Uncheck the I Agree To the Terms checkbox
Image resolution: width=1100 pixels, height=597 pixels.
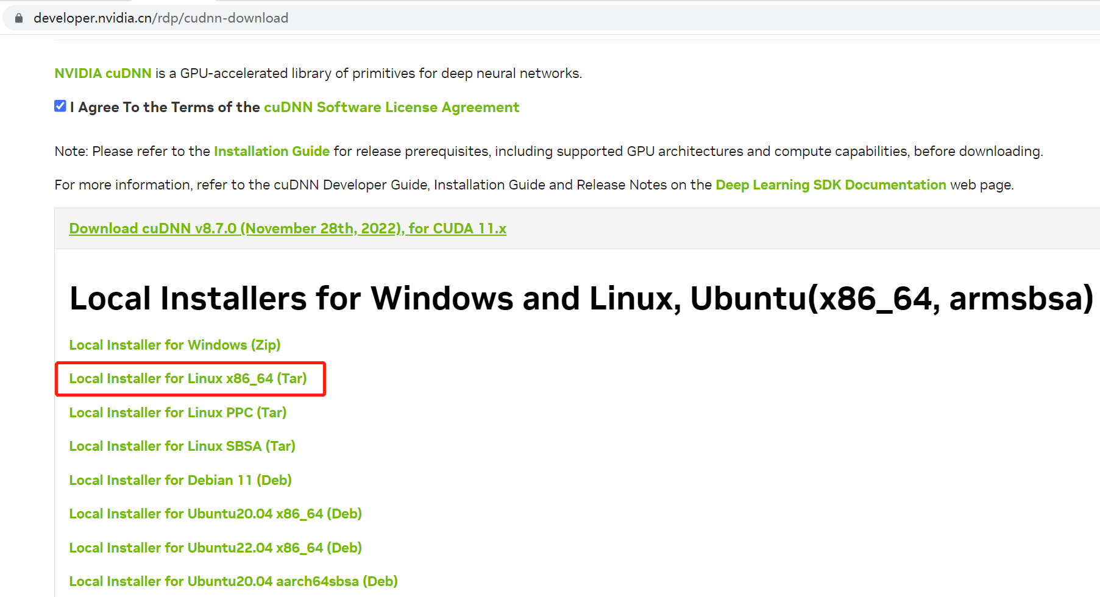[x=60, y=107]
